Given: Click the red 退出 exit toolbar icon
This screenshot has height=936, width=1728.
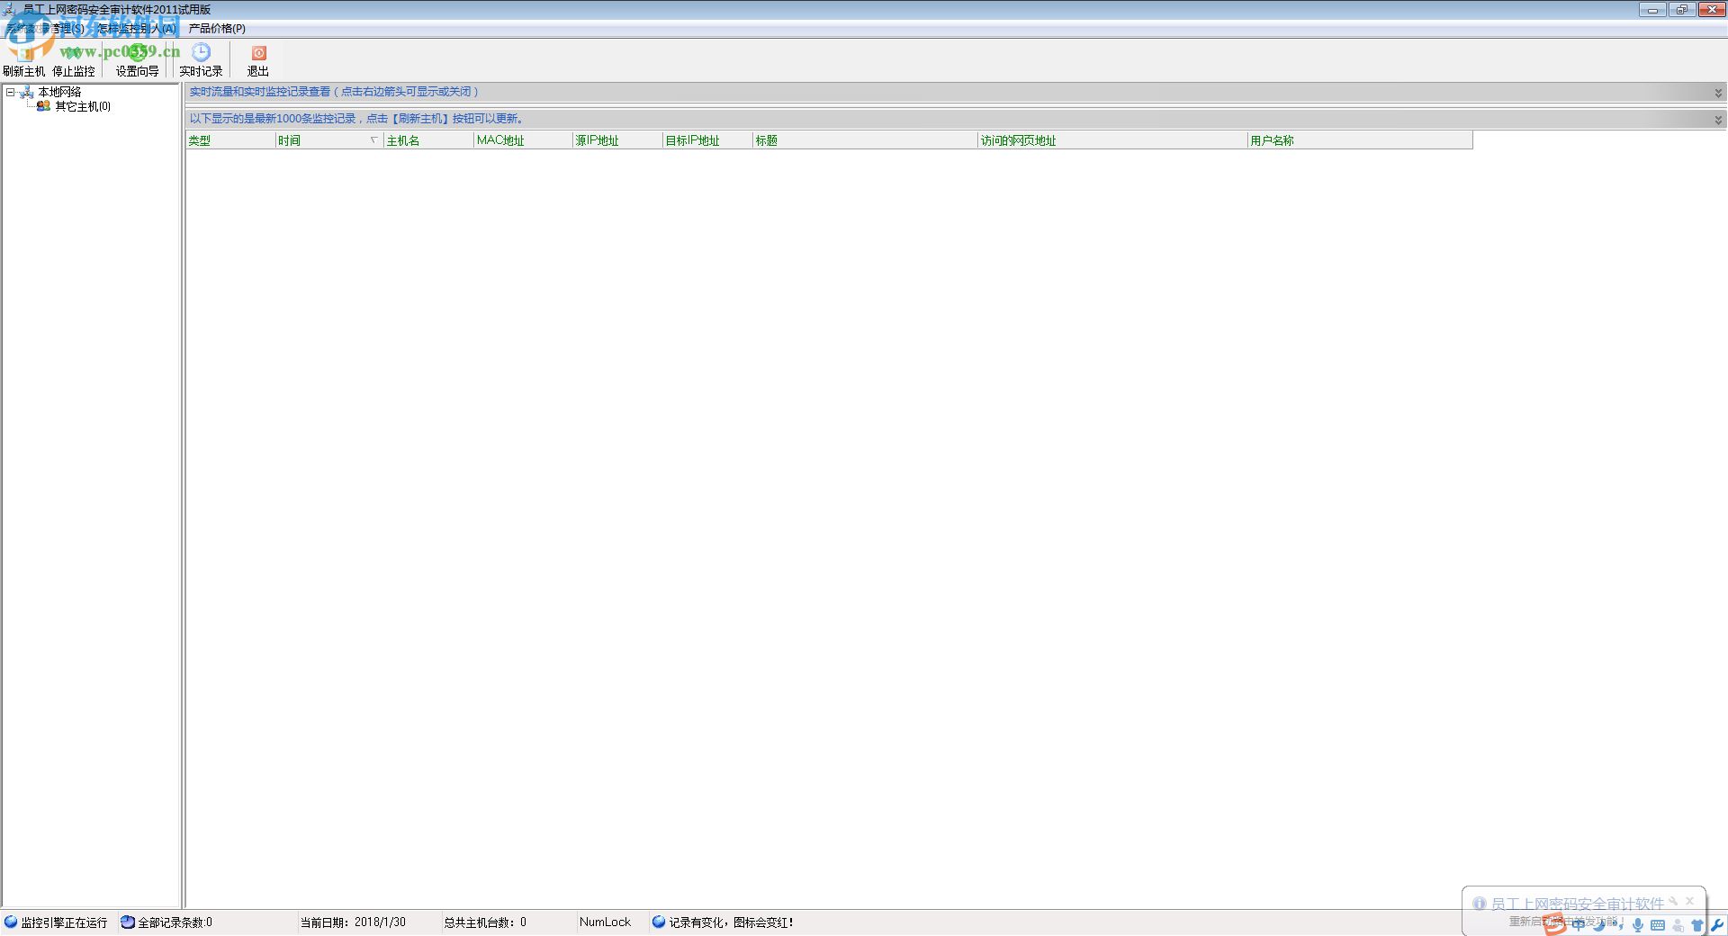Looking at the screenshot, I should (x=258, y=53).
